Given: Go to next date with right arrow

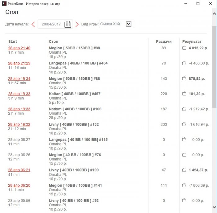Looking at the screenshot, I should tap(77, 24).
